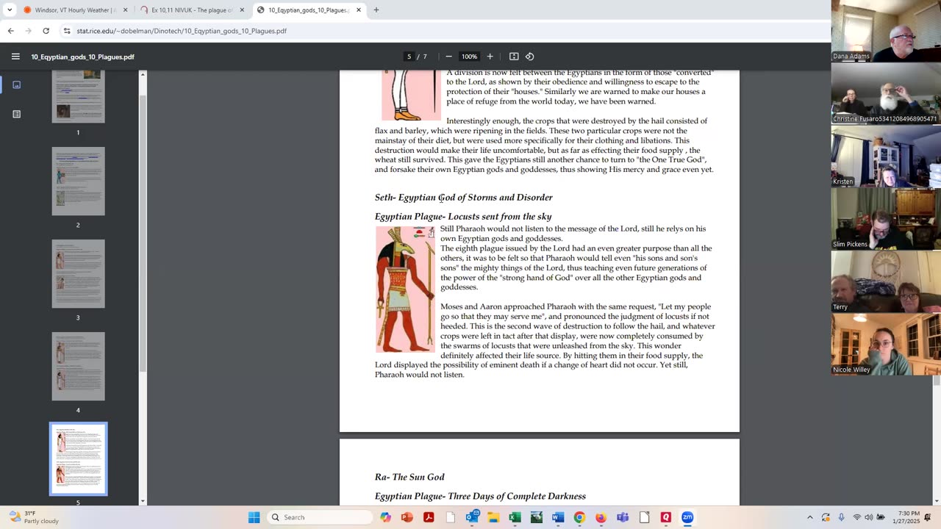This screenshot has height=529, width=941.
Task: Click the Seth Egyptian god illustration
Action: point(405,290)
